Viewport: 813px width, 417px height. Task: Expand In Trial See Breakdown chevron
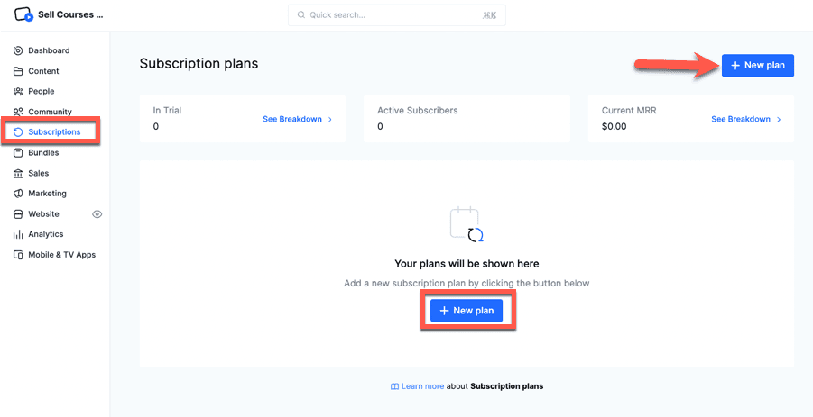click(330, 119)
